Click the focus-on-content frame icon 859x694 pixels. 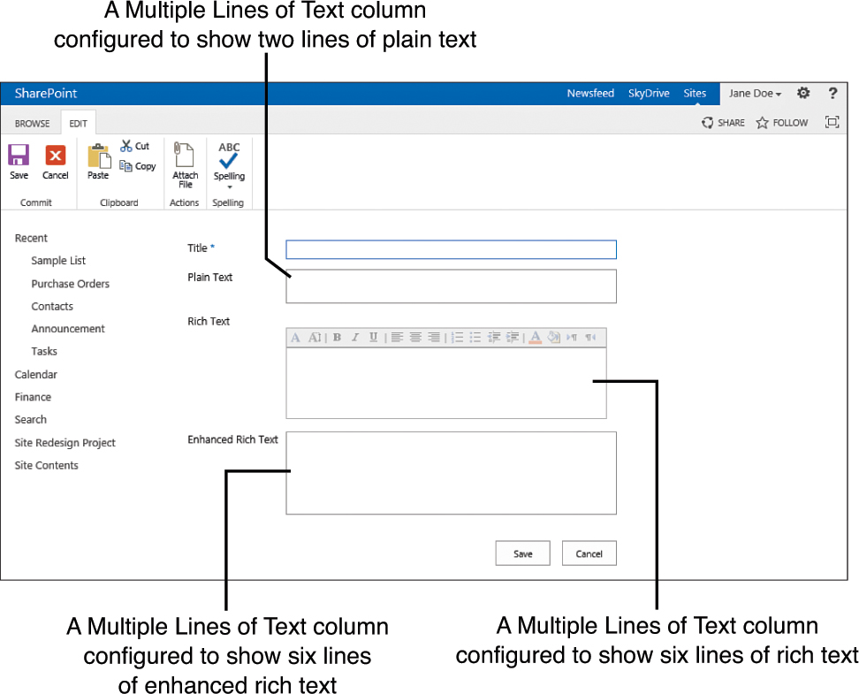point(832,122)
